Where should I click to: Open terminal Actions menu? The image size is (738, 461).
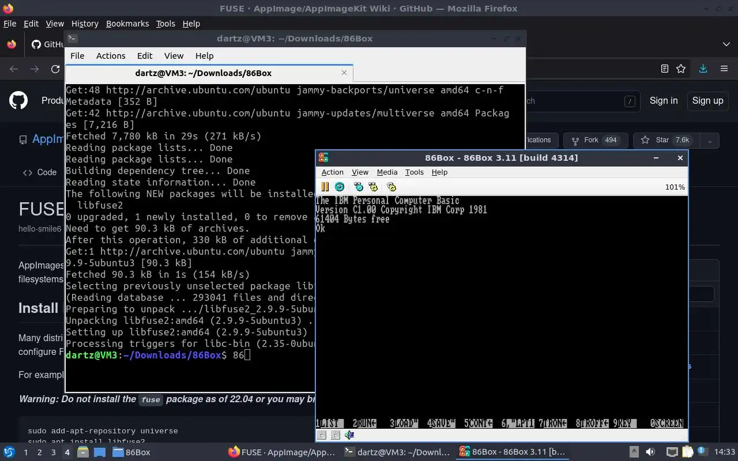click(111, 56)
